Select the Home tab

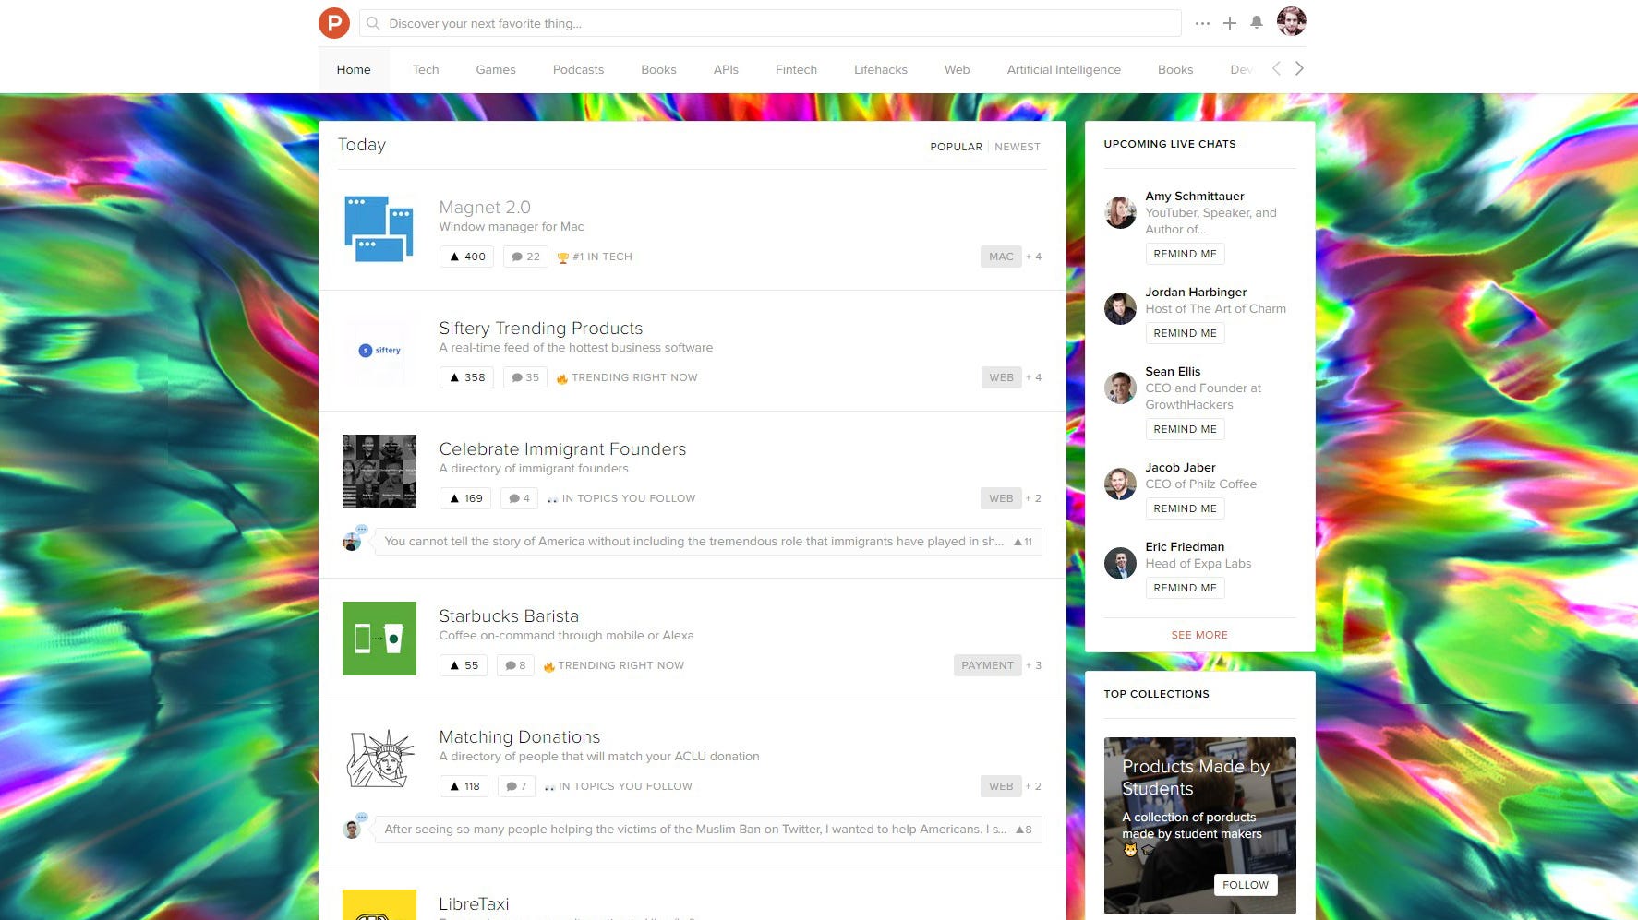(x=354, y=69)
